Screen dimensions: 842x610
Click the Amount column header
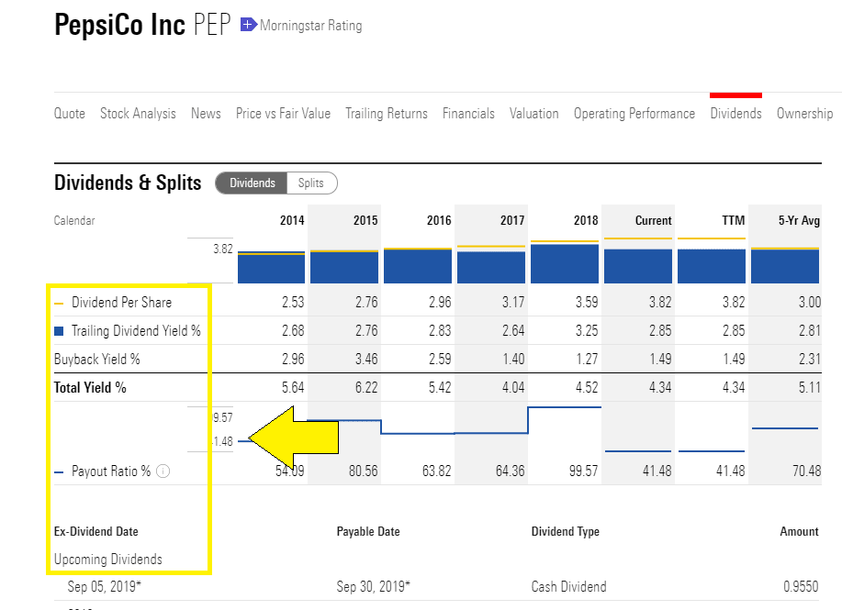pos(799,532)
